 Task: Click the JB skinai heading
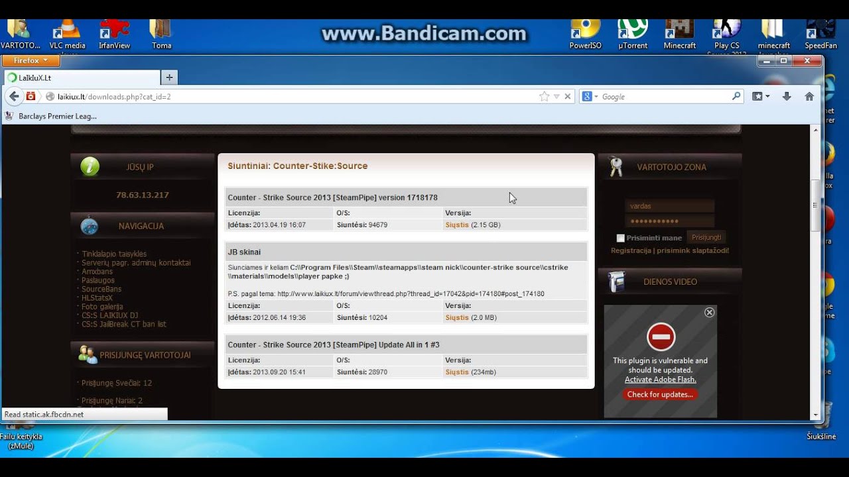244,252
